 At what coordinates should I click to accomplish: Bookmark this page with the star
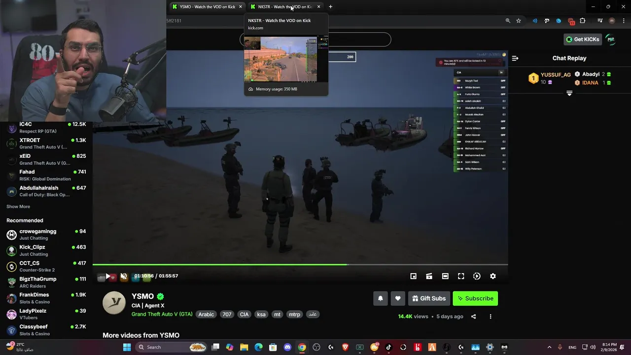pyautogui.click(x=519, y=21)
